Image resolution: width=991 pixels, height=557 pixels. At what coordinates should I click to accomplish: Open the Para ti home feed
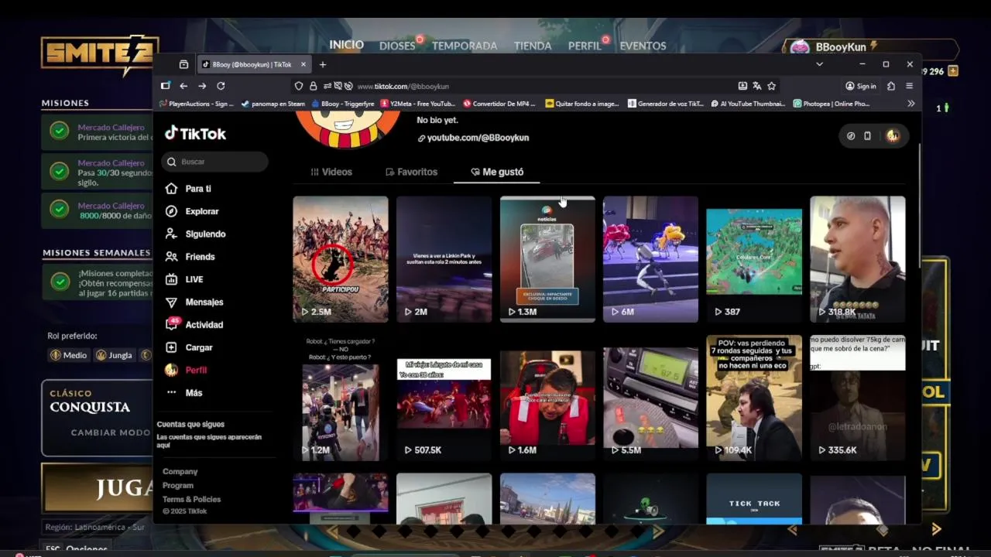(x=188, y=189)
